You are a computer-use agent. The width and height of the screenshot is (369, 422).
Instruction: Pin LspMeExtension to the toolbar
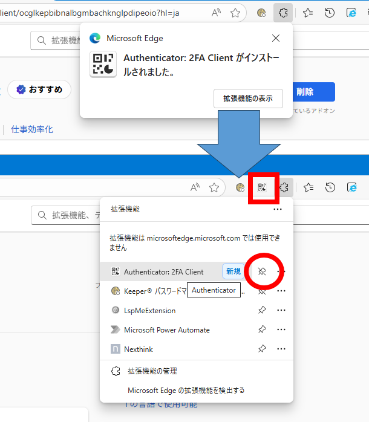(262, 310)
